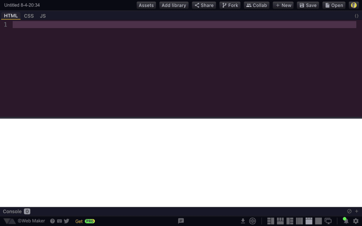Detach preview using the monitor icon
The height and width of the screenshot is (226, 362).
tap(329, 221)
